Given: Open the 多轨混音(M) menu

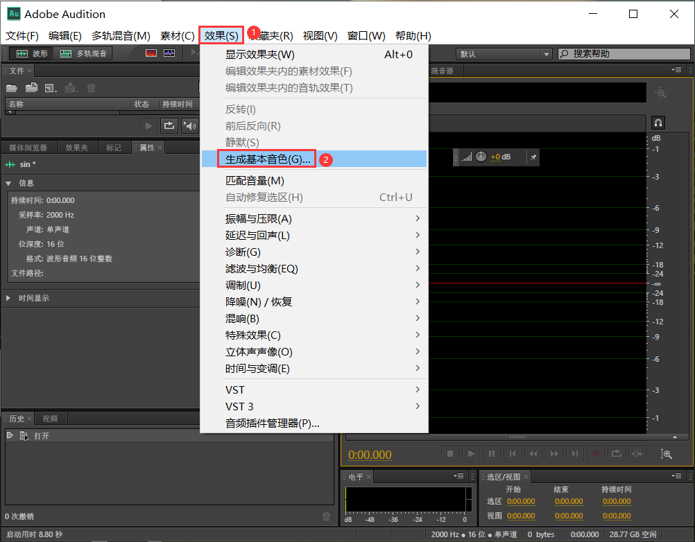Looking at the screenshot, I should pos(121,35).
